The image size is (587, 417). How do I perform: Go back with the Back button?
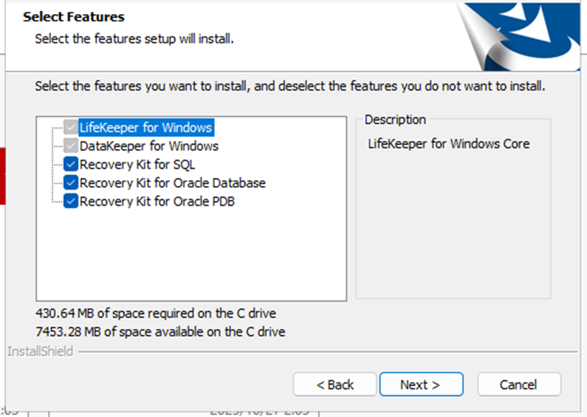[x=335, y=385]
